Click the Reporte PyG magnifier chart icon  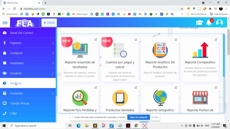[x=80, y=98]
